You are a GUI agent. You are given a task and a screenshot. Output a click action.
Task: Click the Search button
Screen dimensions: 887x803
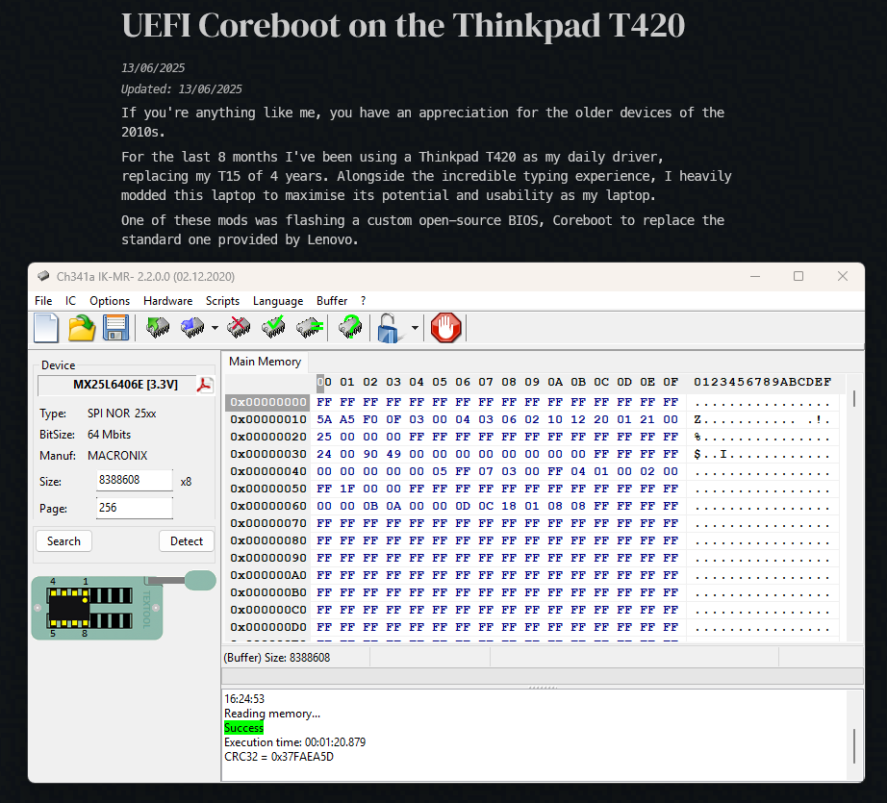pos(63,541)
